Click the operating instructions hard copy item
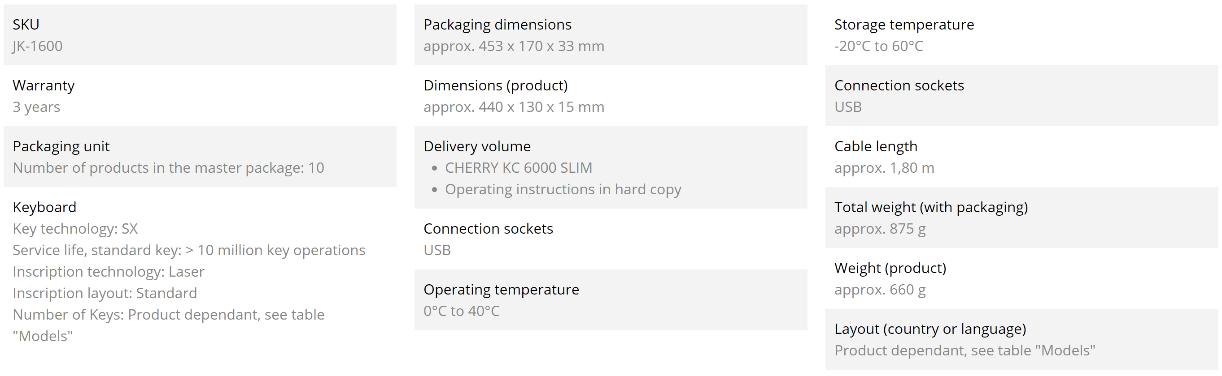 (x=563, y=189)
